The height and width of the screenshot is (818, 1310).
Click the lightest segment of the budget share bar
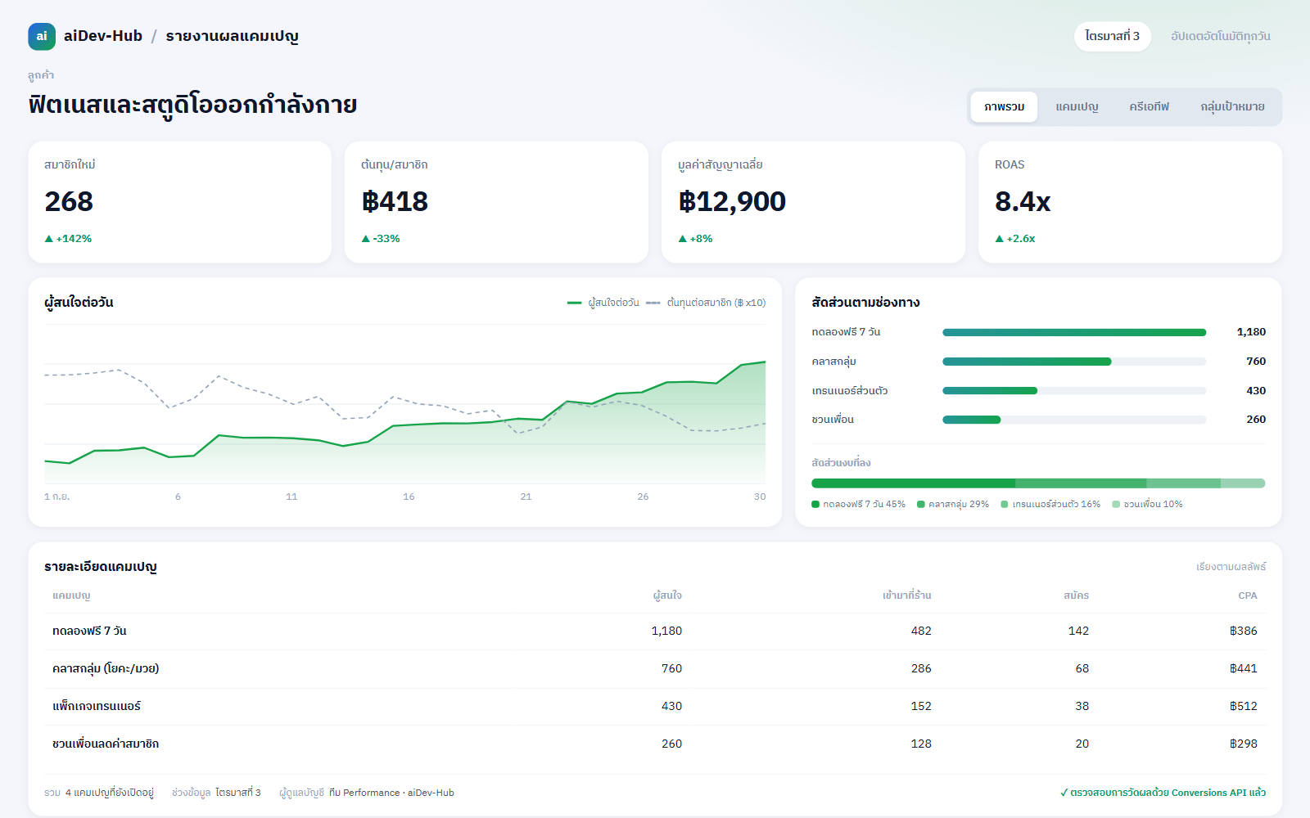tap(1243, 483)
